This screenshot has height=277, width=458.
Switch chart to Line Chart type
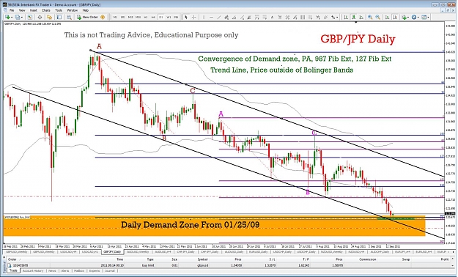pos(361,18)
